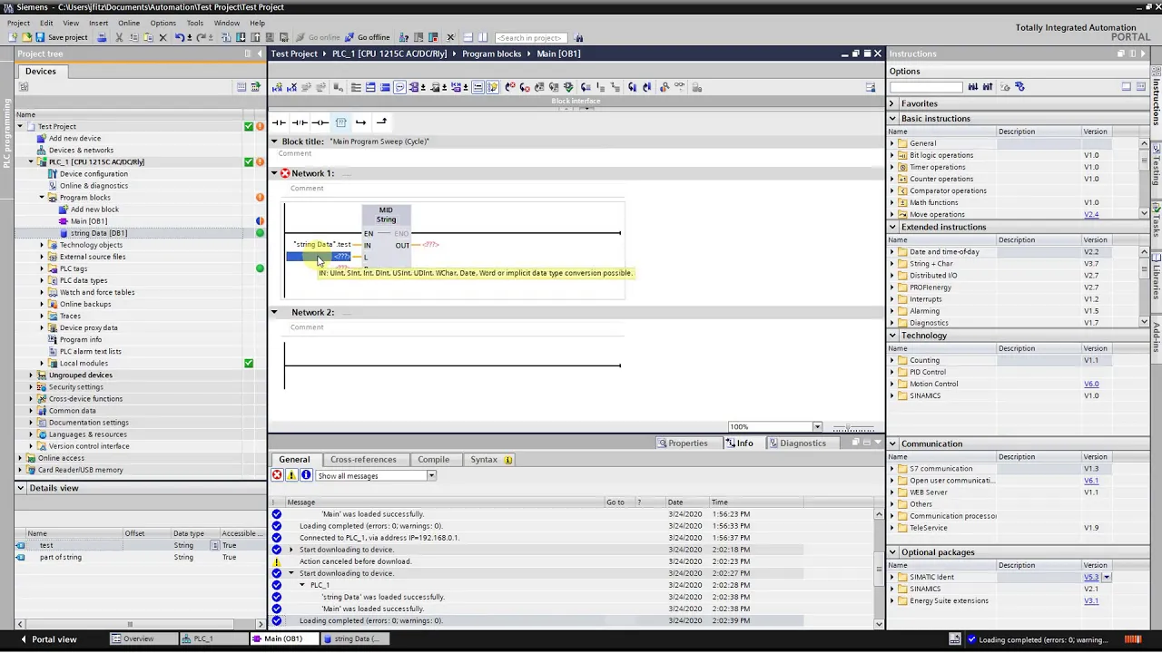
Task: Click the Info message list vertical scrollbar
Action: (x=879, y=569)
